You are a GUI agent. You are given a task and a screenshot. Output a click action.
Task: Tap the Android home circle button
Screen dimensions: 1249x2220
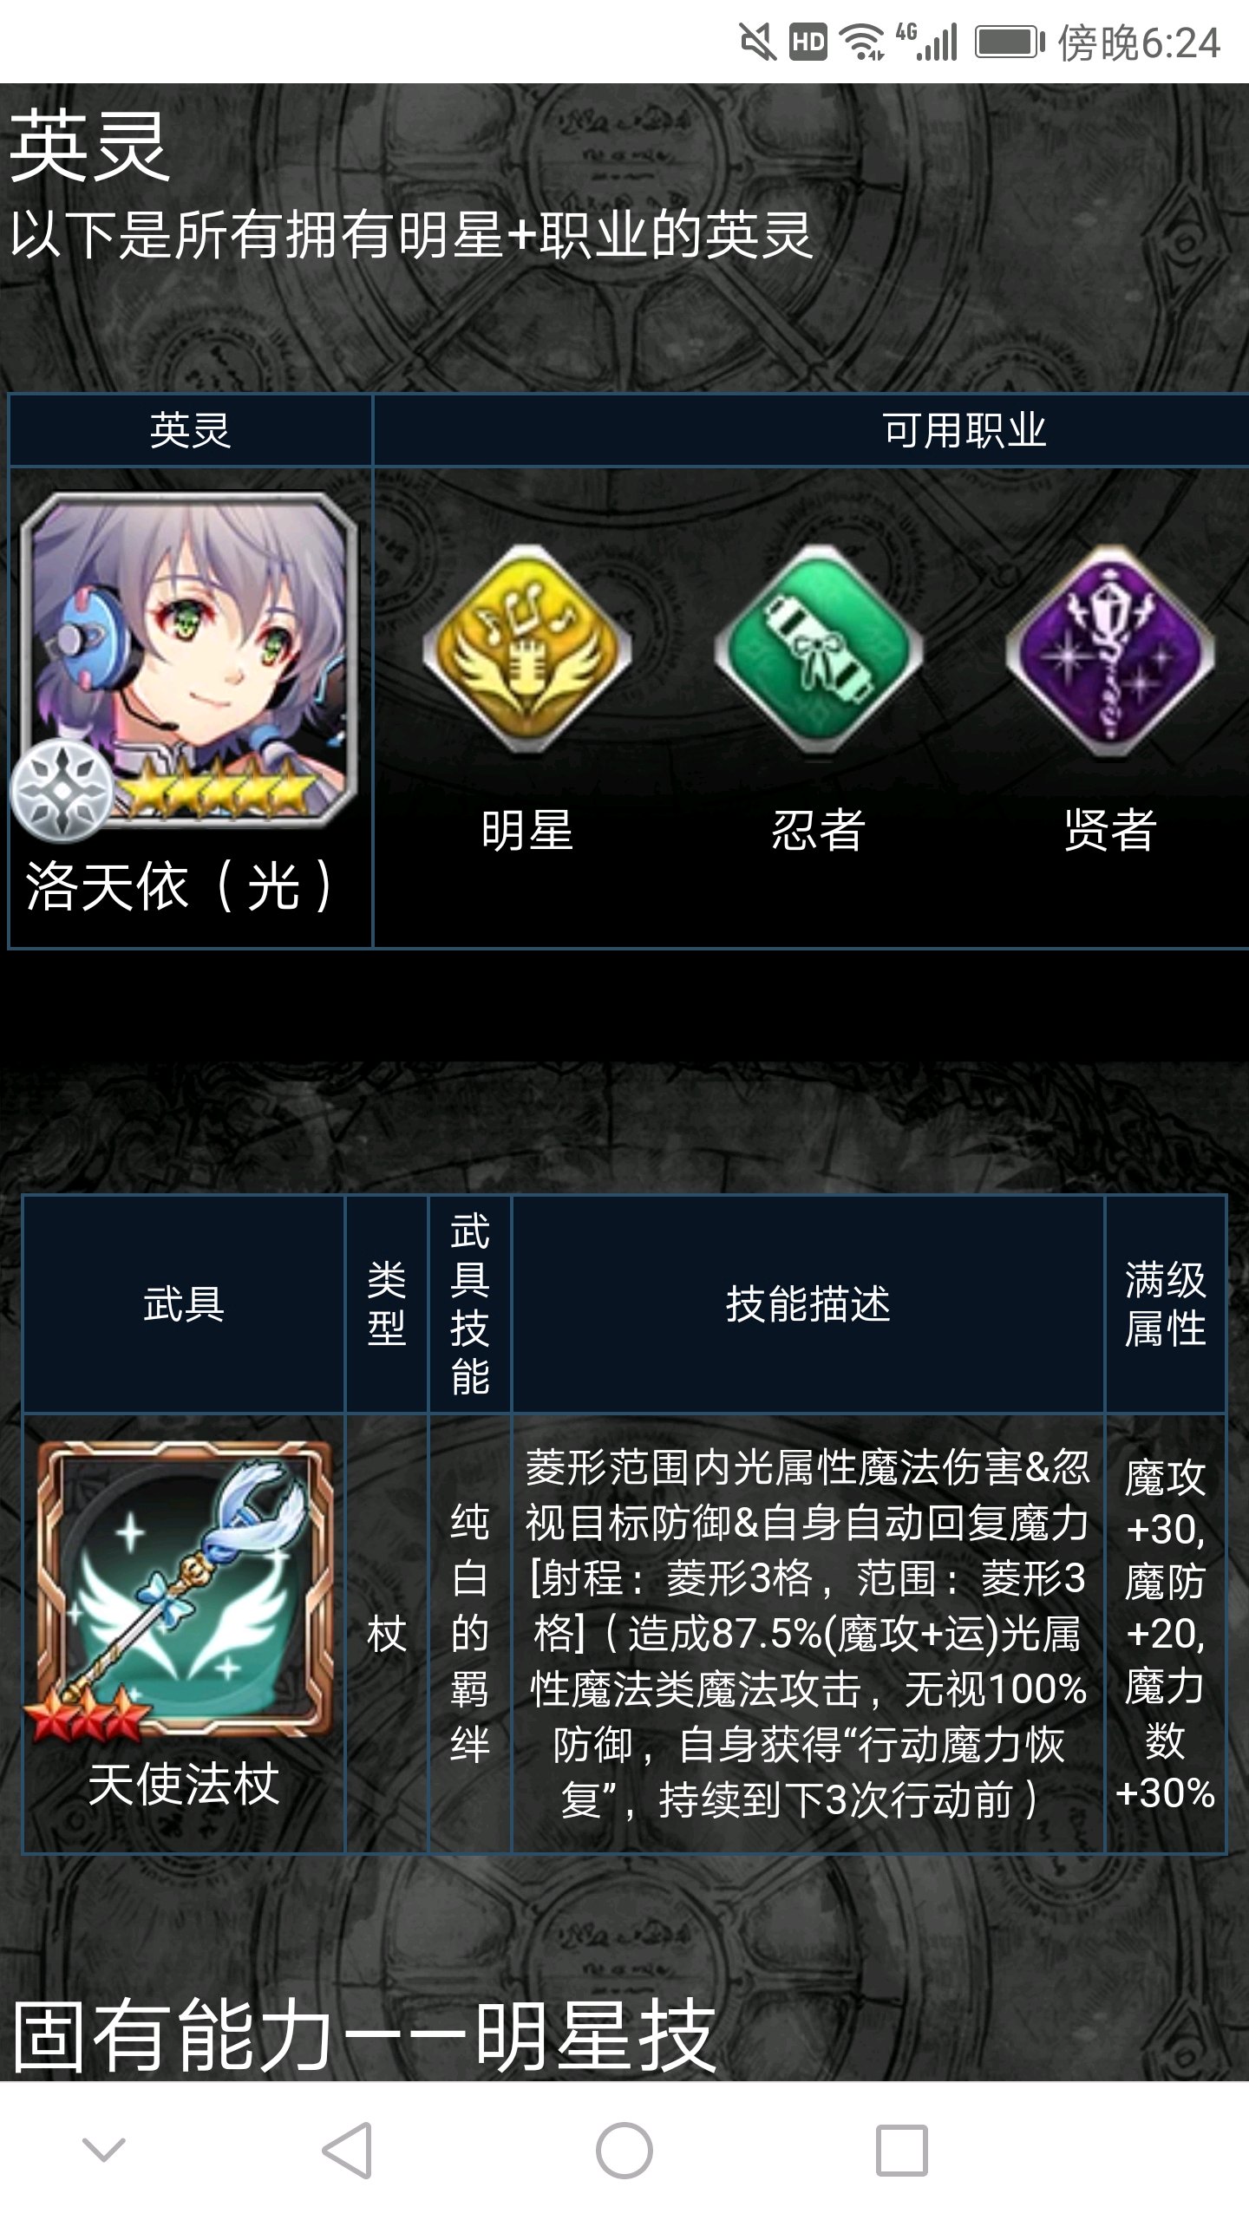coord(624,2150)
